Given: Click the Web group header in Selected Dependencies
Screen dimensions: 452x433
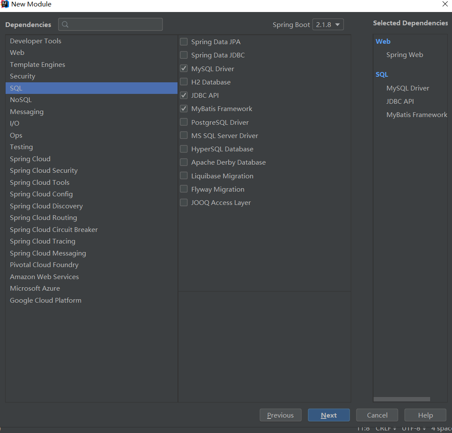Looking at the screenshot, I should (x=383, y=42).
